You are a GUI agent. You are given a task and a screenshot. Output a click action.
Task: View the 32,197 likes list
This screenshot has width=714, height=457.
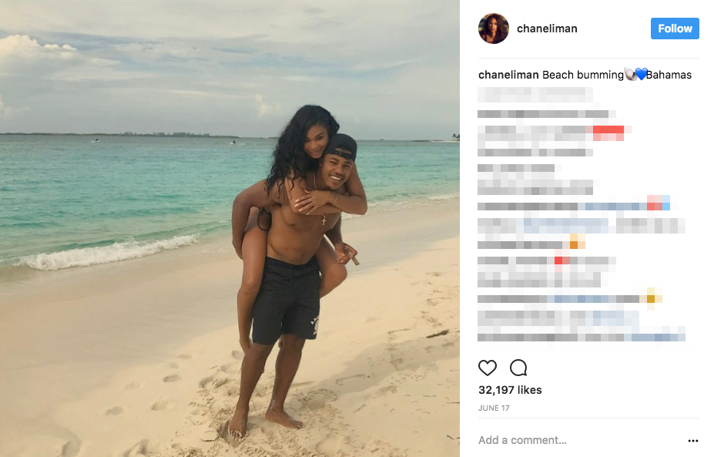pos(510,390)
